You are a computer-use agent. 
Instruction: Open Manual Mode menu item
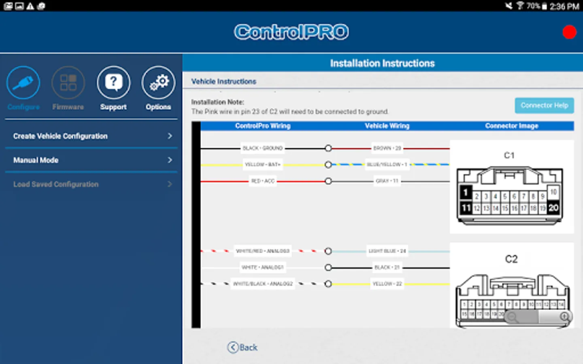[91, 160]
